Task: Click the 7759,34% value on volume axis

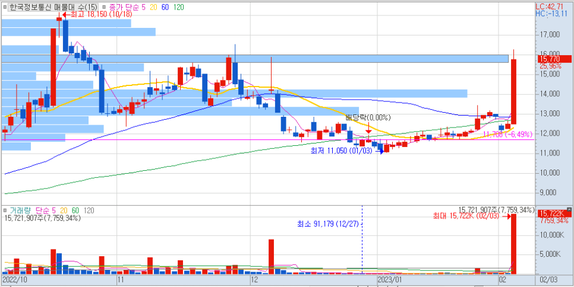Action: (553, 221)
